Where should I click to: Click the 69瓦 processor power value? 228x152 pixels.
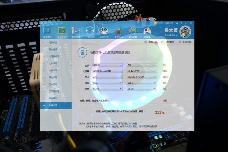(165, 71)
